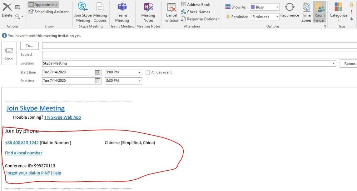The height and width of the screenshot is (191, 357).
Task: Click in the Subject field
Action: (x=199, y=55)
